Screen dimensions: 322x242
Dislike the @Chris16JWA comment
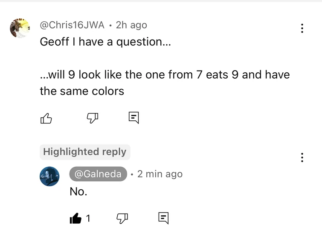tap(93, 118)
